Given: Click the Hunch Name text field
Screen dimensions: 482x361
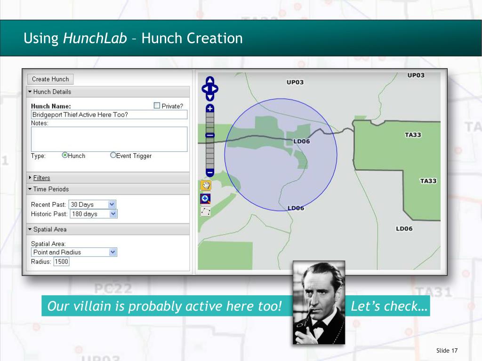Looking at the screenshot, I should [109, 115].
